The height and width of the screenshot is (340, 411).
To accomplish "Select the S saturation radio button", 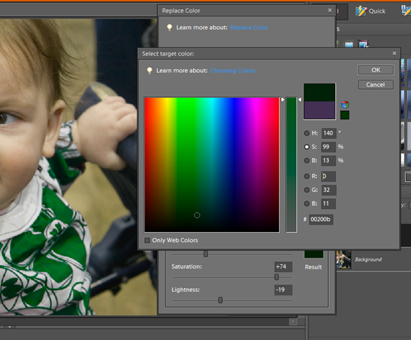I will pyautogui.click(x=307, y=147).
